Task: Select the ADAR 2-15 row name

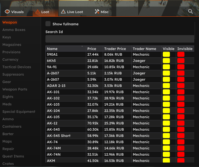Action: pyautogui.click(x=56, y=86)
